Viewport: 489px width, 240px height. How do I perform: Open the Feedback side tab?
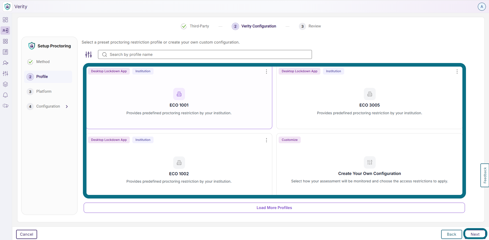[485, 175]
